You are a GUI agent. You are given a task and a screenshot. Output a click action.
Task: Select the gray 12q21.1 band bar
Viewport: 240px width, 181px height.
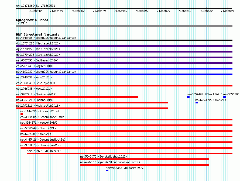coord(124,26)
